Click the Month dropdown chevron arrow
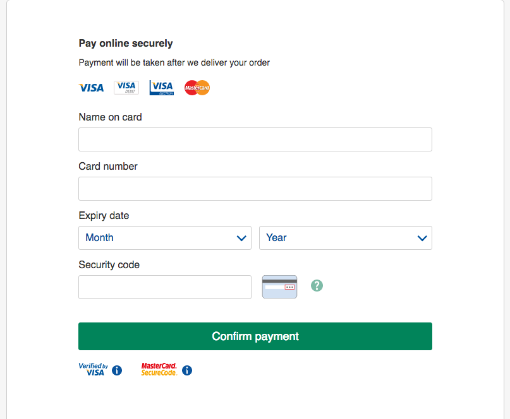510x419 pixels. point(241,238)
